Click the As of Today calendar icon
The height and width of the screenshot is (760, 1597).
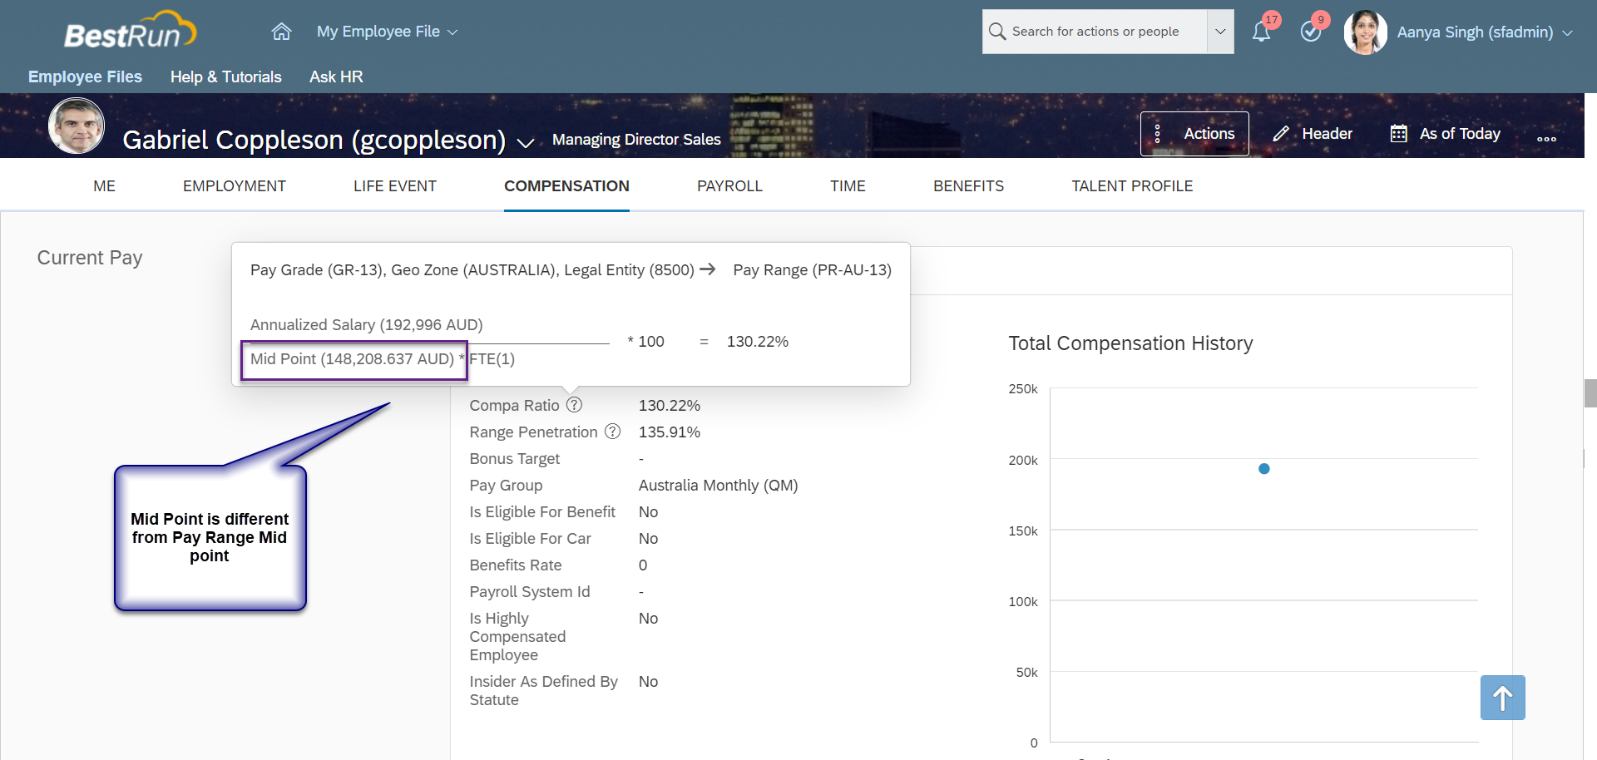click(x=1399, y=134)
